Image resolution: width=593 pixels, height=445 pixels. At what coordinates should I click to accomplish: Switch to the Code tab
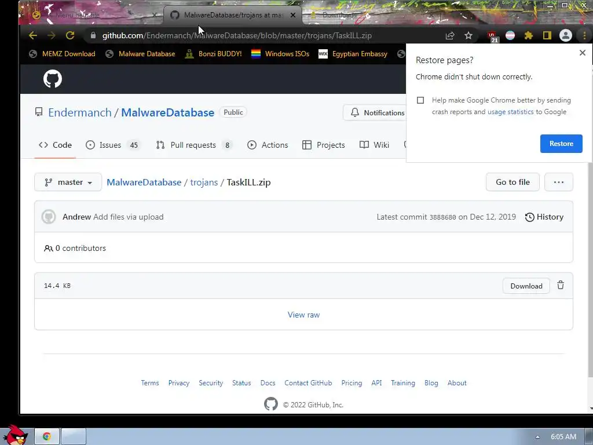(55, 145)
